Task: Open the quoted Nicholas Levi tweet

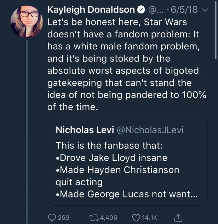Action: click(x=127, y=162)
